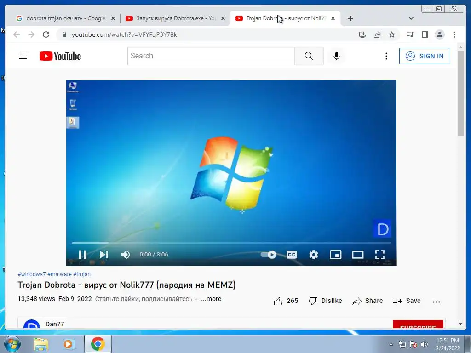Share this page from address bar
The width and height of the screenshot is (471, 353).
377,34
